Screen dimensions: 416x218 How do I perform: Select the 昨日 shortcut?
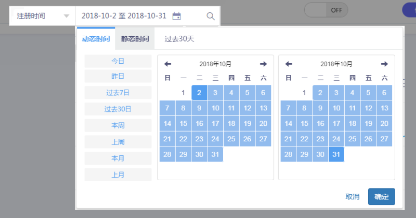(x=118, y=76)
